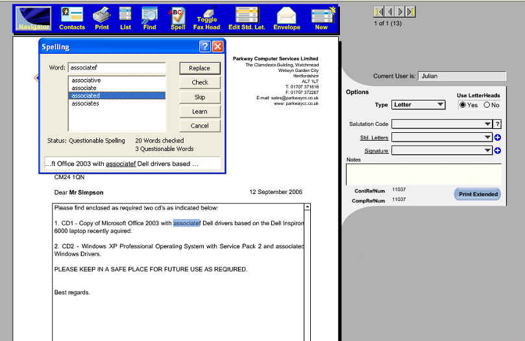Click the Envelope toolbar icon
Image resolution: width=525 pixels, height=341 pixels.
[287, 19]
